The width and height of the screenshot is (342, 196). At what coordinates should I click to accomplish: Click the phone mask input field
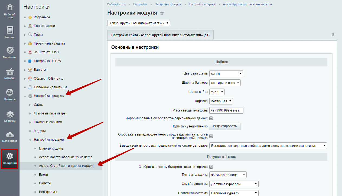point(226,110)
